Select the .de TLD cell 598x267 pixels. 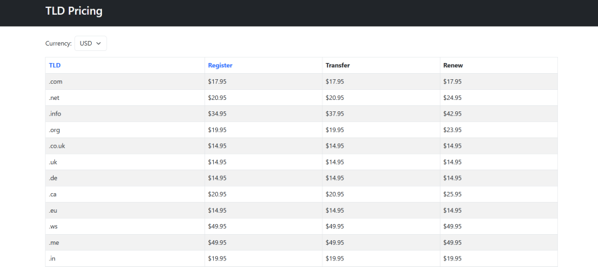click(125, 178)
